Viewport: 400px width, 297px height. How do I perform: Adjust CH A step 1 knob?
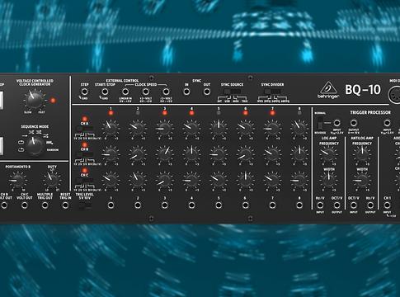[x=111, y=128]
